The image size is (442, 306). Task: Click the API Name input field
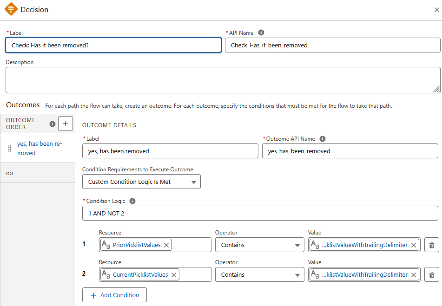(333, 45)
